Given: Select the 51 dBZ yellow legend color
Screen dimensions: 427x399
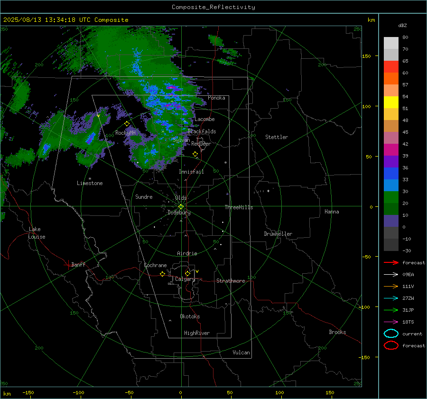Looking at the screenshot, I should tap(391, 102).
